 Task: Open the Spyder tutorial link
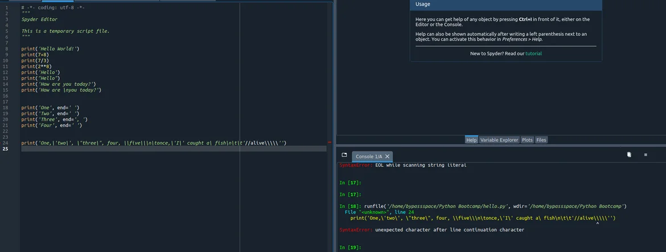[x=533, y=53]
